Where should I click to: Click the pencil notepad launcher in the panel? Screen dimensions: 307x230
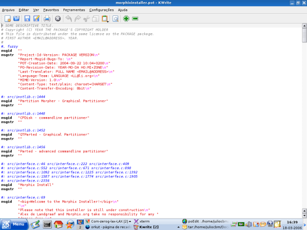[35, 224]
